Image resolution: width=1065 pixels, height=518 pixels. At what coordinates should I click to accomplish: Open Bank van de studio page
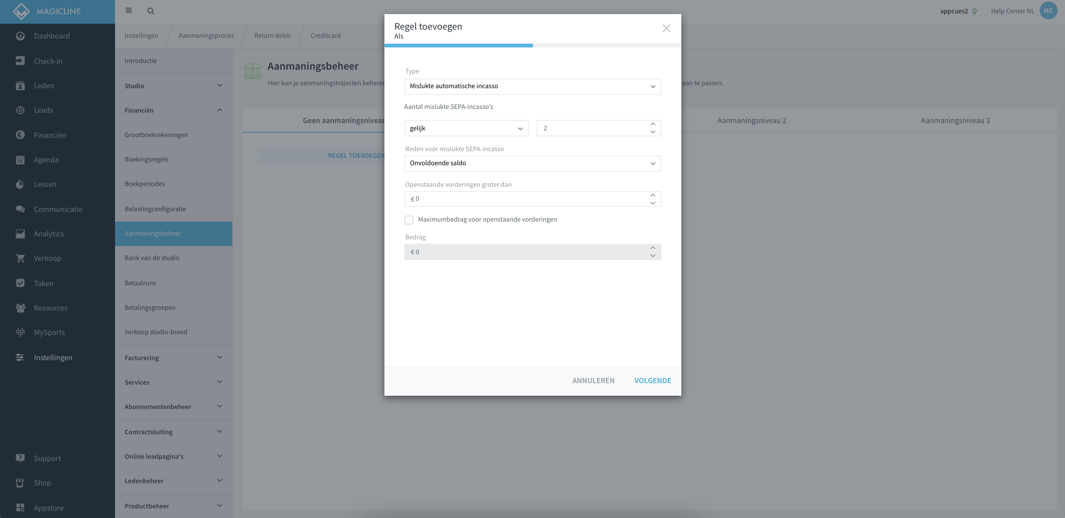pos(174,258)
